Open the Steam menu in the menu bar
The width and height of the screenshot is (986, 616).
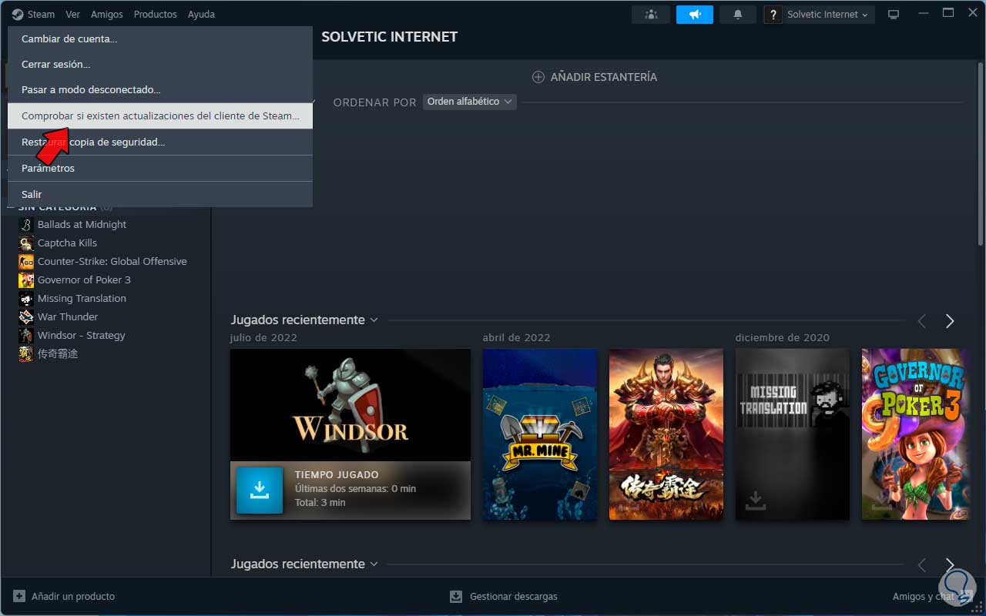(x=33, y=14)
